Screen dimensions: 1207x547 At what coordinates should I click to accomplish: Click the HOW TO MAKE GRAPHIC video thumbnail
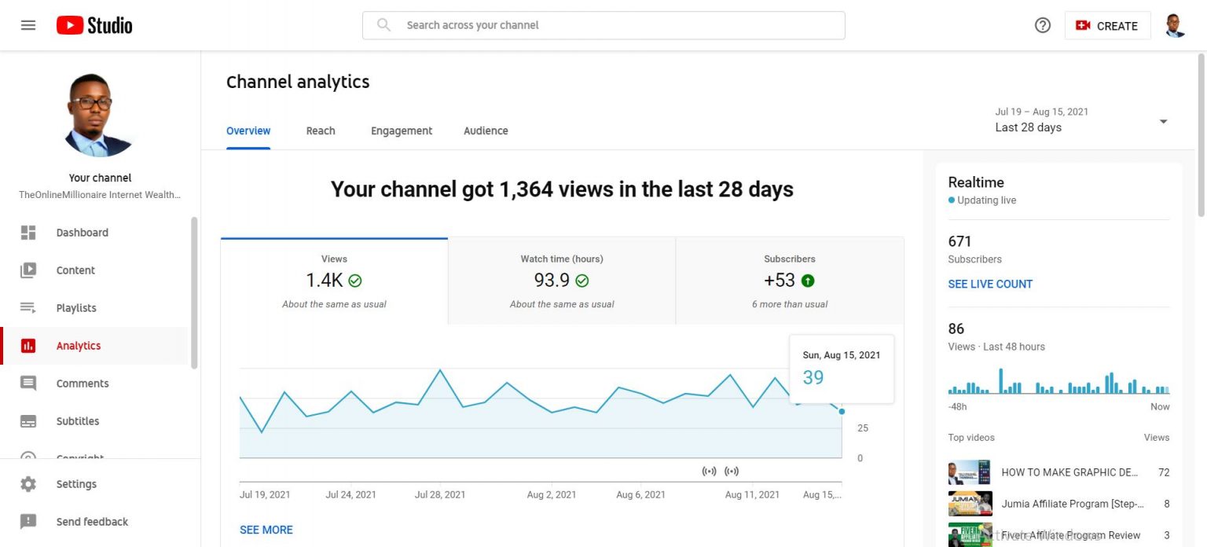pyautogui.click(x=970, y=472)
